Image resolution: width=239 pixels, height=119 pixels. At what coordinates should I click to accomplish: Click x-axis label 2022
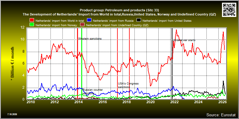coord(174,102)
